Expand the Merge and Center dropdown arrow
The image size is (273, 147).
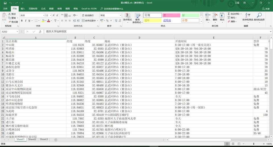(98, 21)
